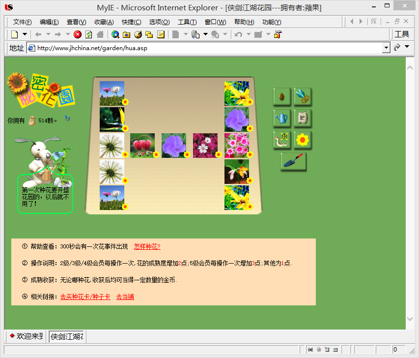Open the Undo button dropdown arrow
Image resolution: width=419 pixels, height=358 pixels.
[249, 34]
